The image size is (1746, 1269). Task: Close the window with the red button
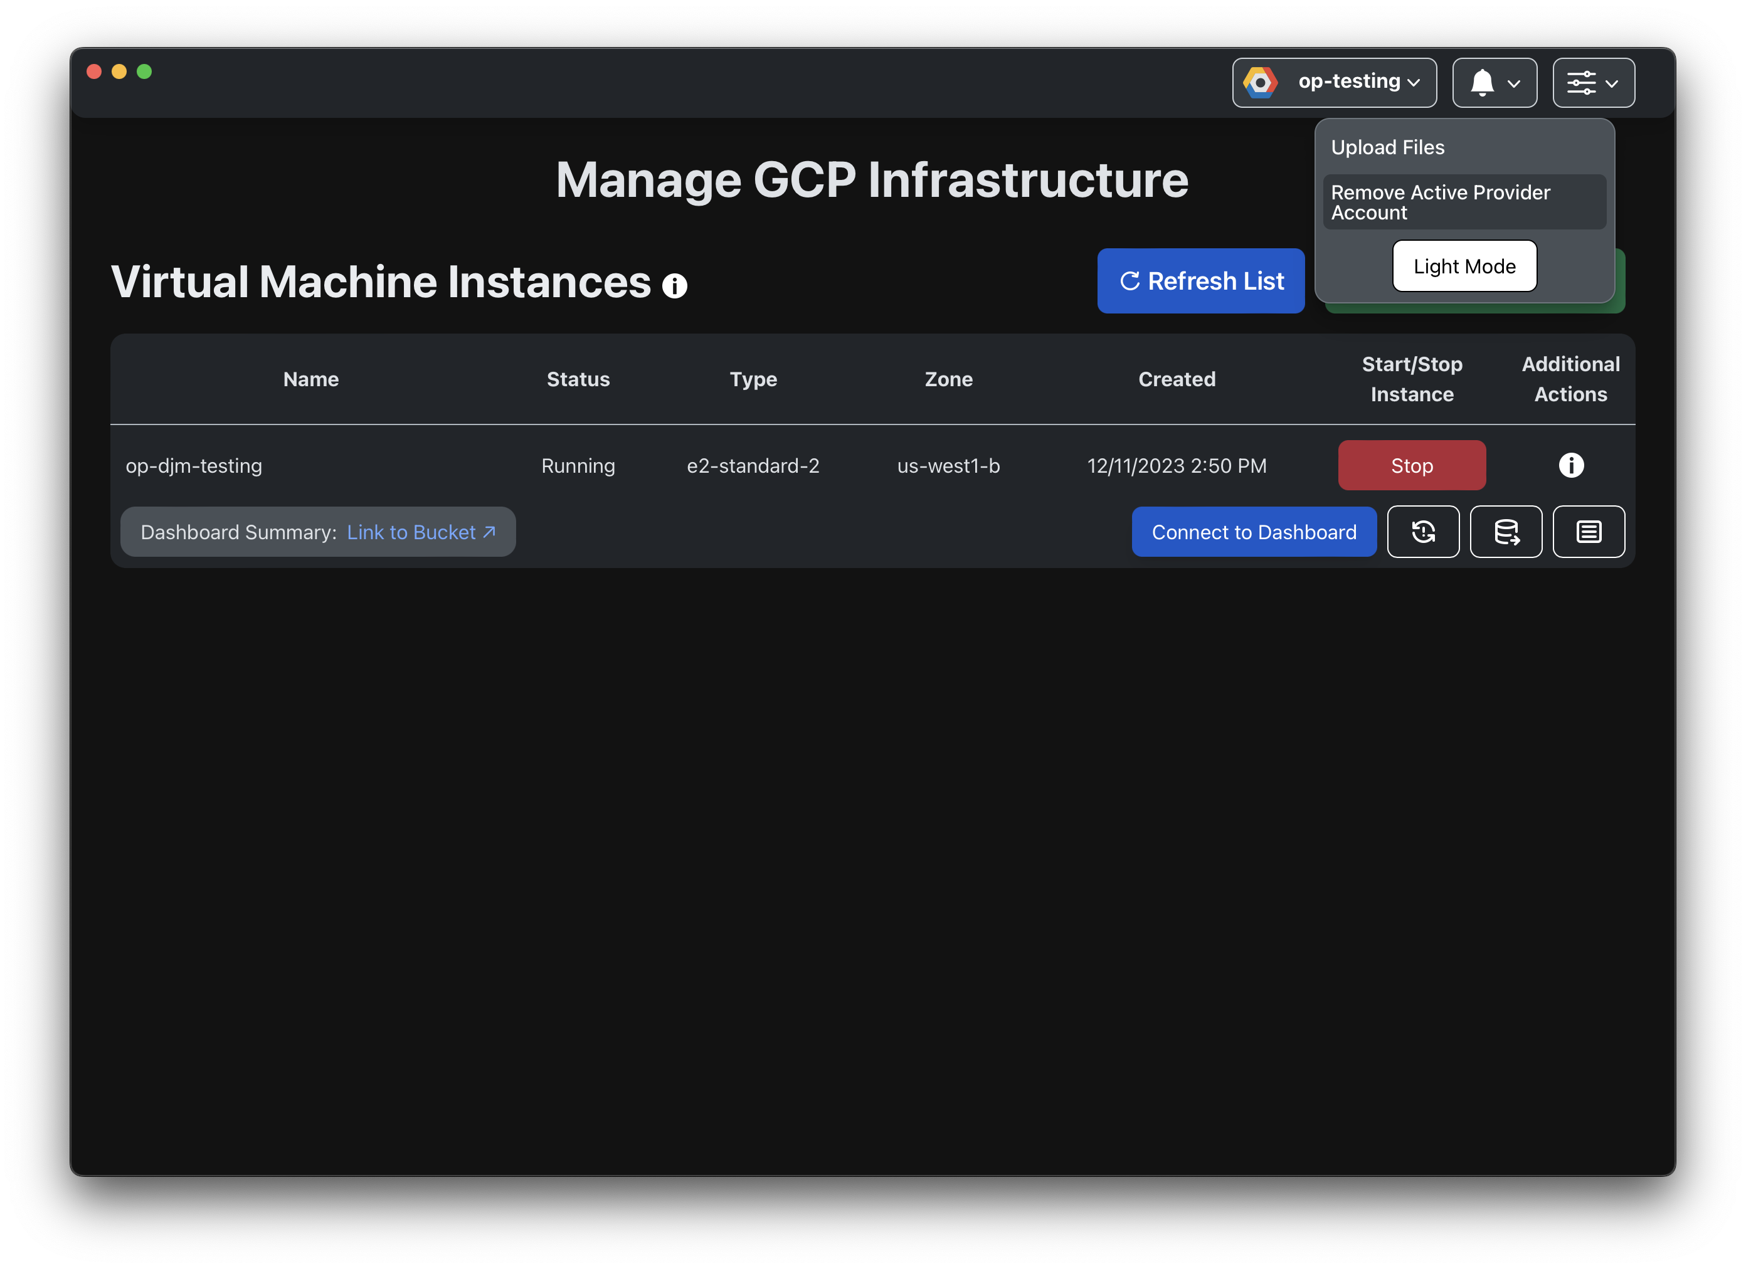(94, 71)
